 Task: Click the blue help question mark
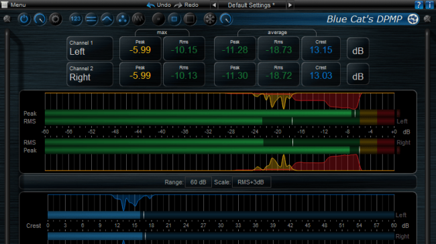(x=419, y=5)
